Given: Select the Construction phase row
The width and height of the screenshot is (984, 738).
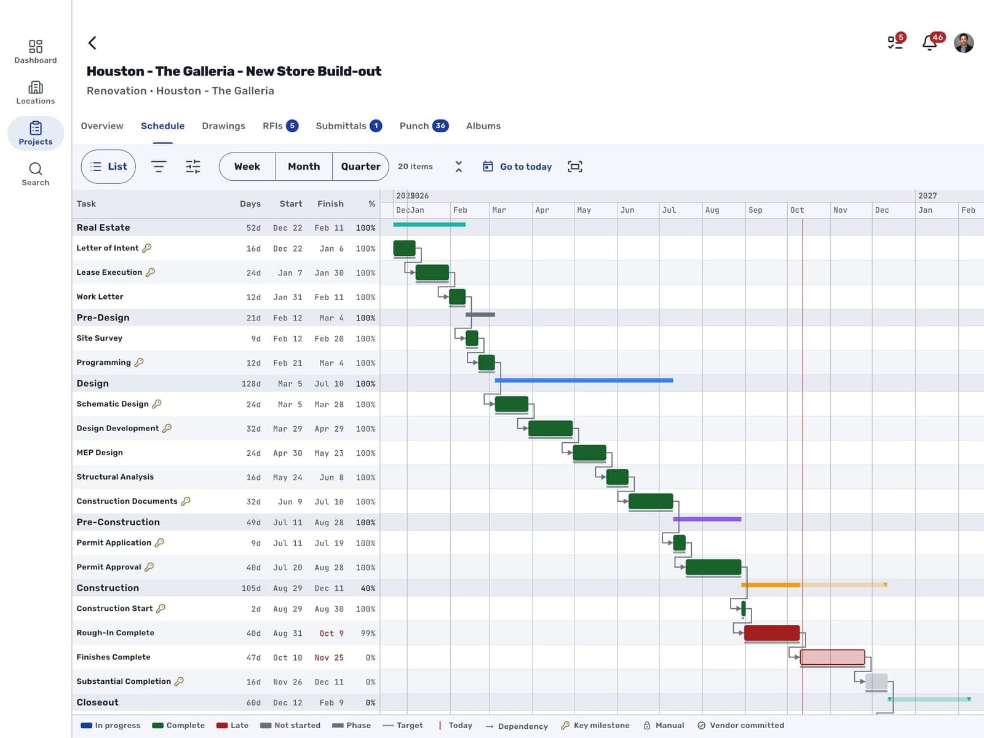Looking at the screenshot, I should click(x=226, y=588).
